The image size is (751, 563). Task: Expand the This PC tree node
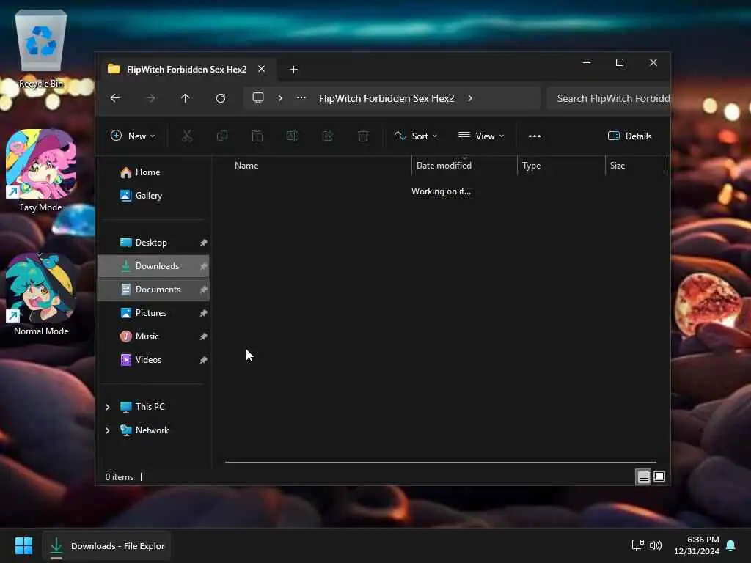(107, 407)
